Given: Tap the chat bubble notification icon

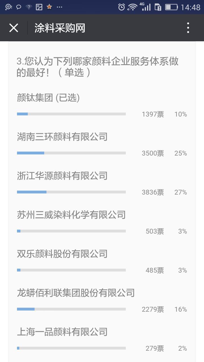Looking at the screenshot, I should pos(19,7).
